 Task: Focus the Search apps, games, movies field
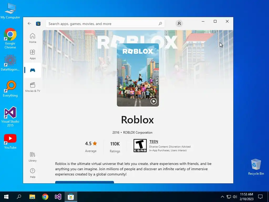click(105, 23)
